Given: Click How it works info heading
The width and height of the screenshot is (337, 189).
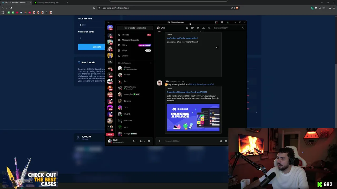Looking at the screenshot, I should (x=88, y=62).
